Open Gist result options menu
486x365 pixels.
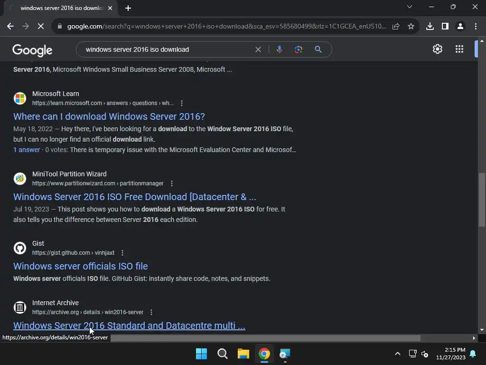click(122, 253)
